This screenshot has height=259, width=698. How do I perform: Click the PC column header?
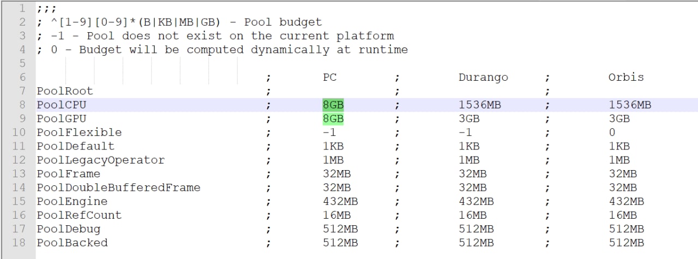[x=329, y=77]
